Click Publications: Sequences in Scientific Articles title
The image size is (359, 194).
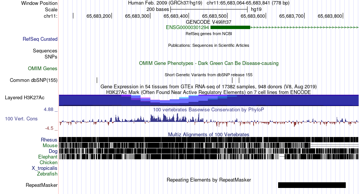209,45
